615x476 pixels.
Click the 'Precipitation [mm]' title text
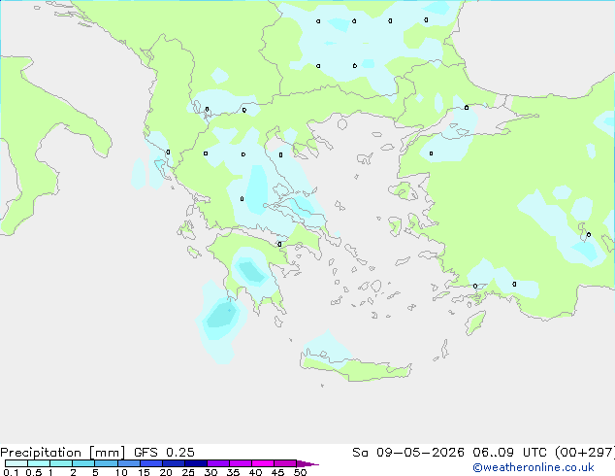[63, 453]
